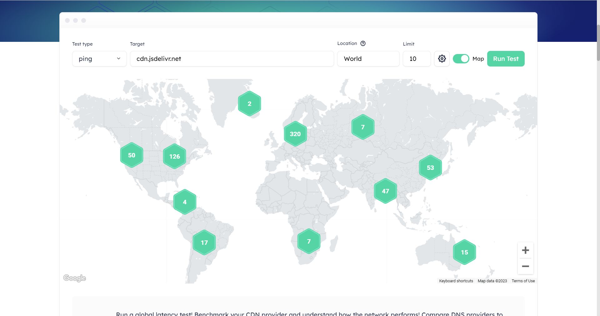The height and width of the screenshot is (316, 600).
Task: Toggle the Map view switch
Action: coord(461,58)
